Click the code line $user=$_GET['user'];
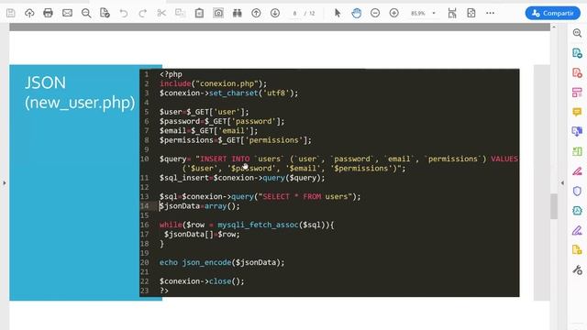Image resolution: width=587 pixels, height=330 pixels. pyautogui.click(x=204, y=112)
